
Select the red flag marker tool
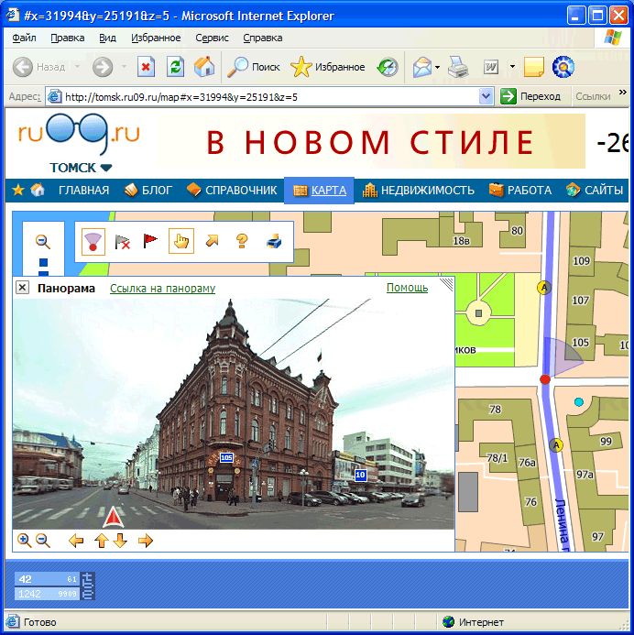point(150,241)
